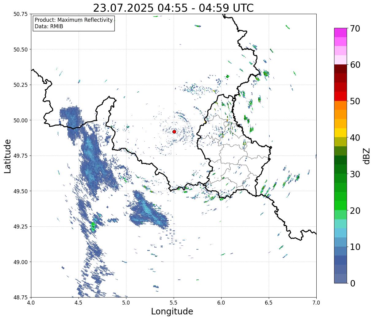Click the 'dBZ' colorbar label

click(x=366, y=156)
